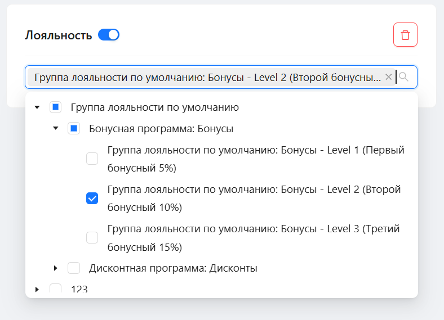Toggle the Лояльность switch off
Image resolution: width=444 pixels, height=320 pixels.
[x=109, y=35]
